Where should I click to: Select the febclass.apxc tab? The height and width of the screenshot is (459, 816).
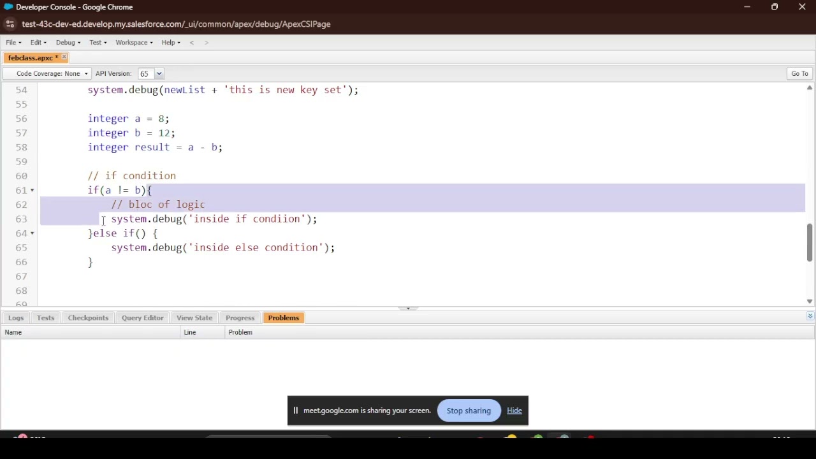[33, 57]
